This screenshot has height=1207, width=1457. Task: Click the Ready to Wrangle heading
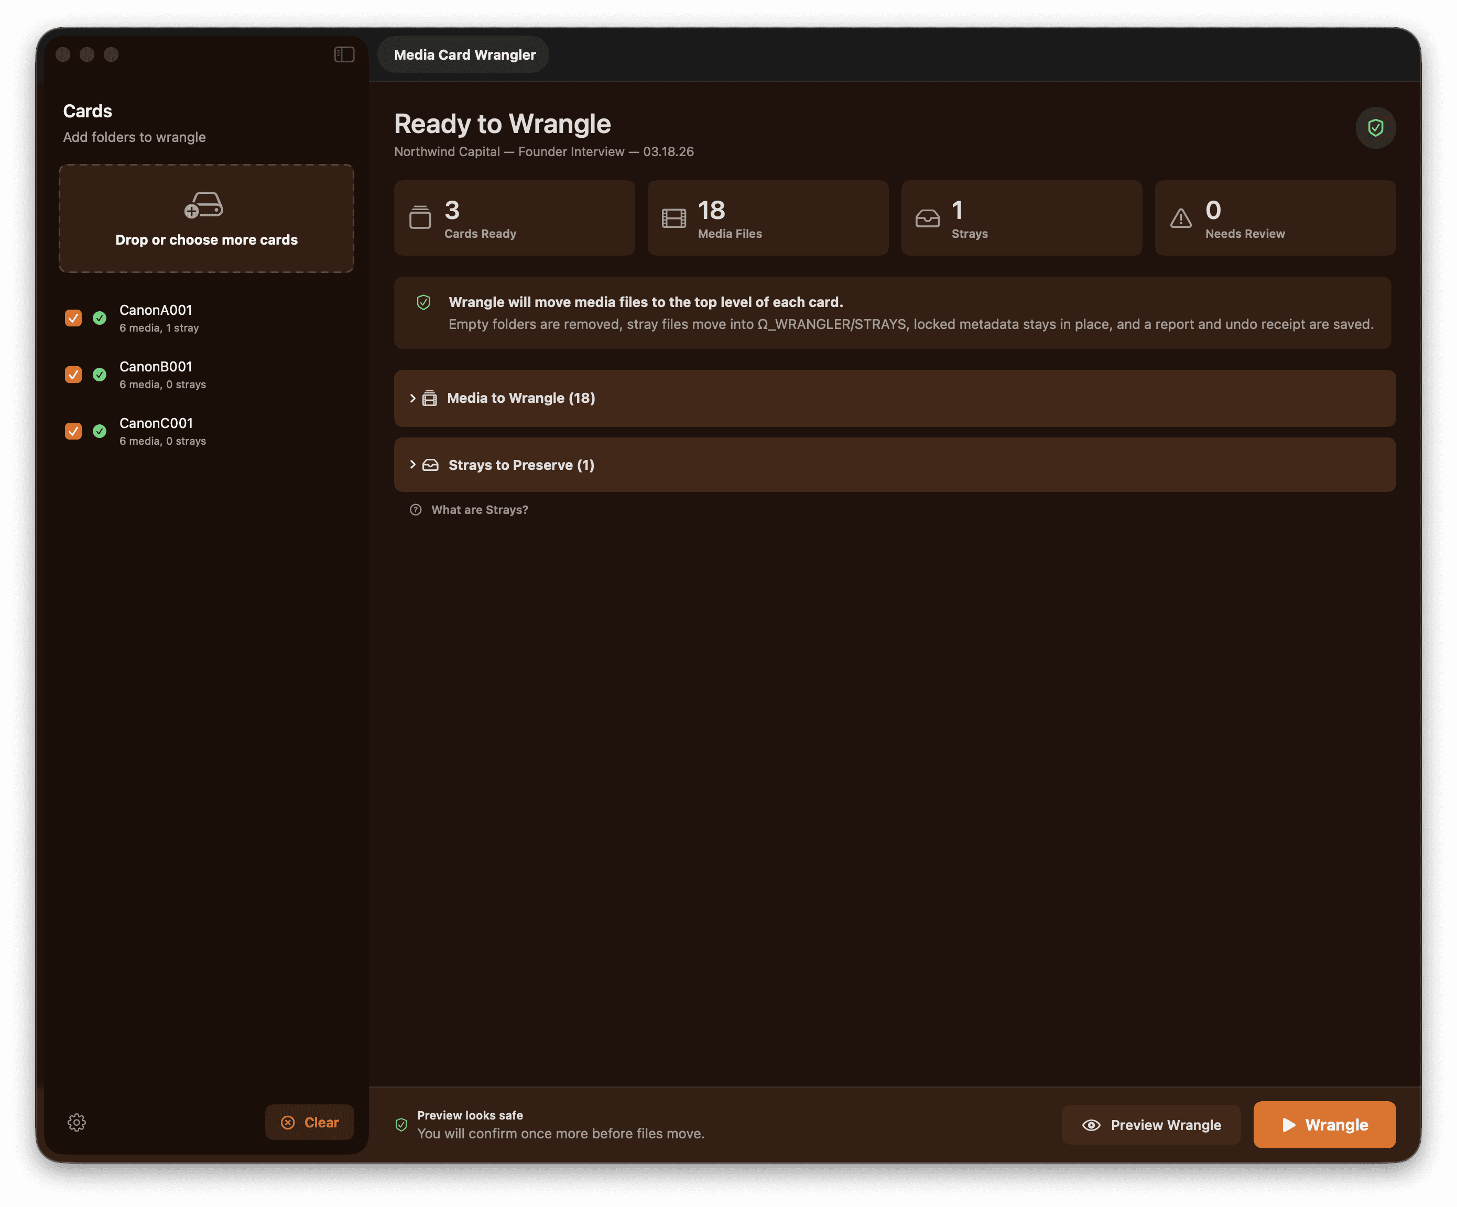[x=502, y=124]
